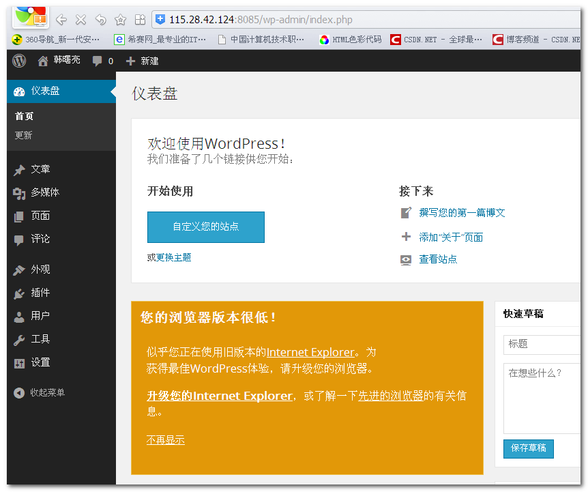Click the 新建 label in admin bar
The image size is (588, 492).
pyautogui.click(x=149, y=61)
